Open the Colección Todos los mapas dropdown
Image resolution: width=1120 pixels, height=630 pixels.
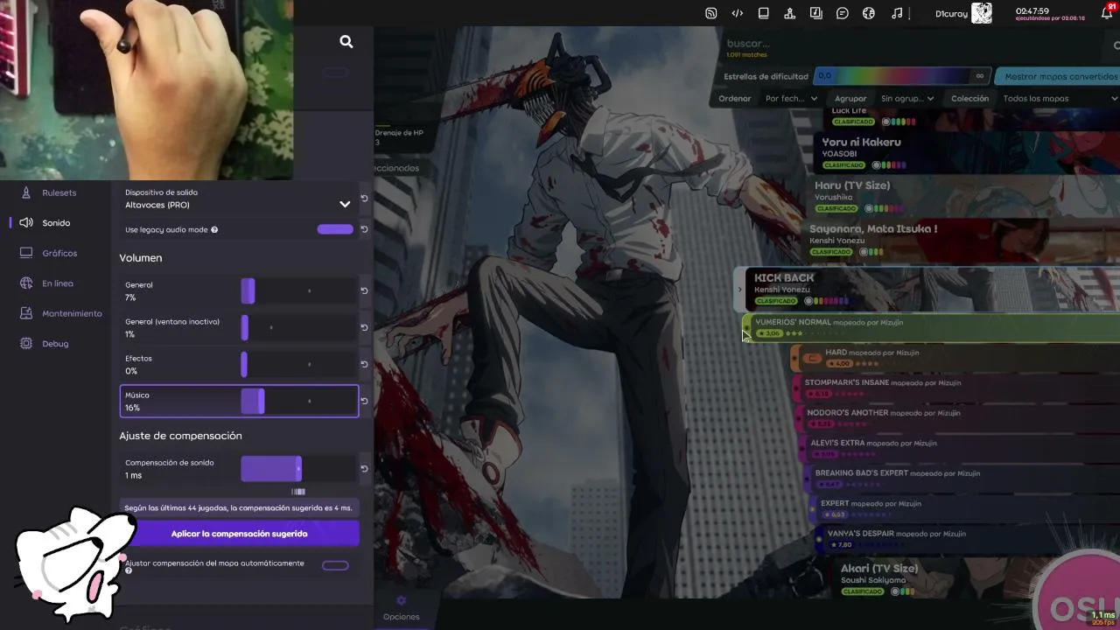coord(1060,99)
